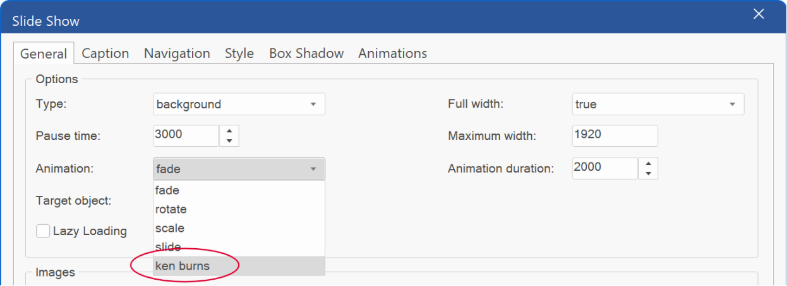Expand the Type dropdown showing background
The image size is (787, 286).
tap(239, 105)
